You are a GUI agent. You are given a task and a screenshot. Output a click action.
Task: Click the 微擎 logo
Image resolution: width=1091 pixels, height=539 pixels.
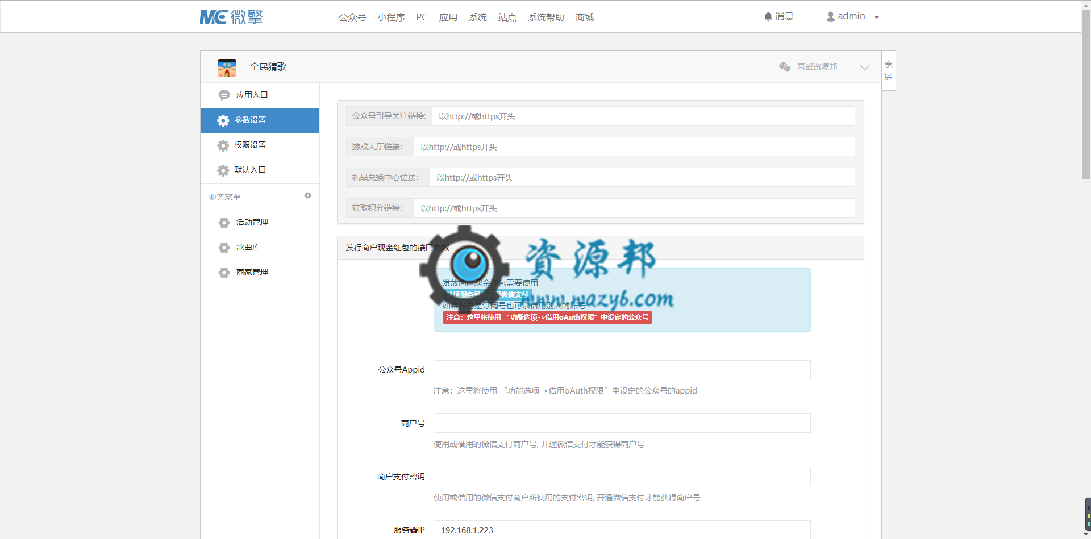coord(231,17)
